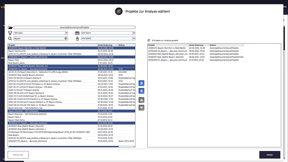Select 2020-09-20 U23 GA VfR Aalen row
This screenshot has height=162, width=288.
[x=71, y=105]
